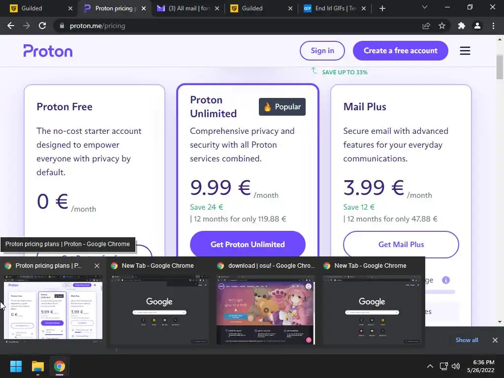Viewport: 504px width, 378px height.
Task: Click Create a free account
Action: pos(400,51)
